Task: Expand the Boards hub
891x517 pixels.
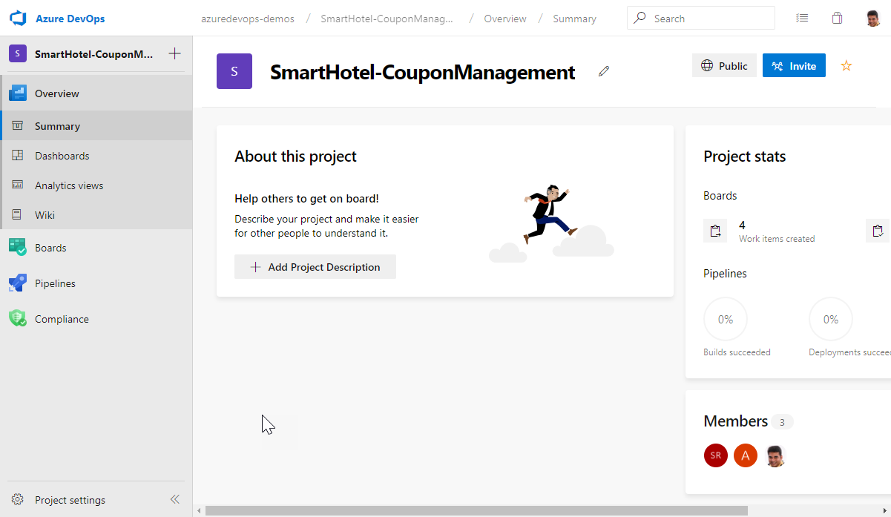Action: click(96, 248)
